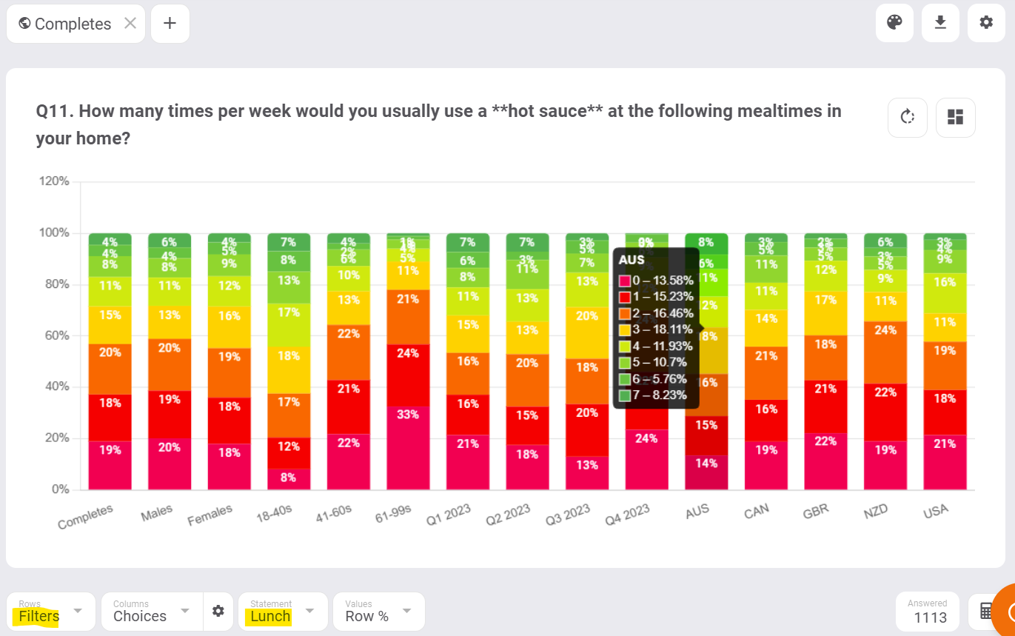Open the color palette theme icon

(x=894, y=23)
